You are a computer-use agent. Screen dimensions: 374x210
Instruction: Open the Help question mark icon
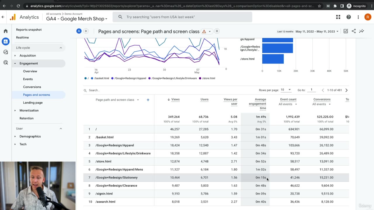tap(349, 17)
